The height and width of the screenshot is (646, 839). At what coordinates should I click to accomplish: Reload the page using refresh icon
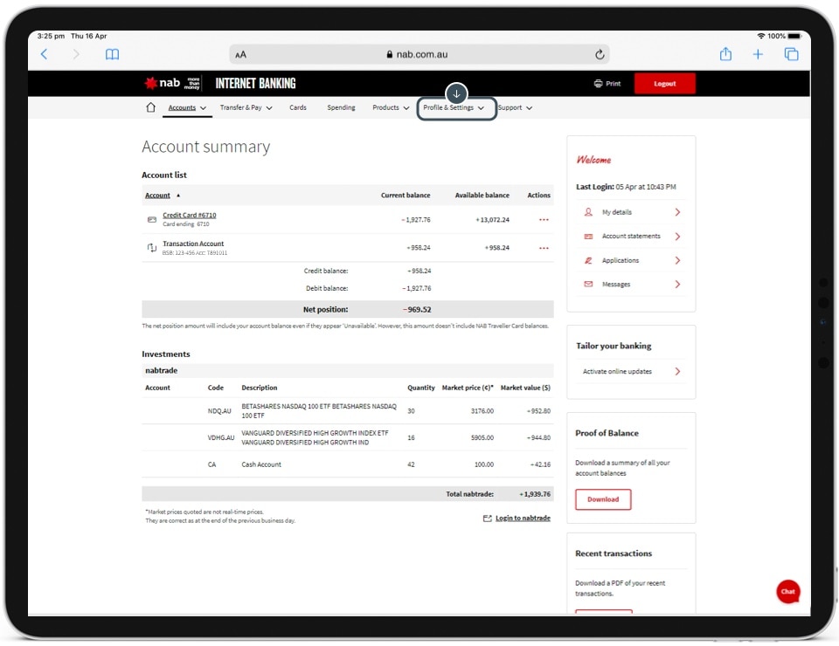point(600,54)
